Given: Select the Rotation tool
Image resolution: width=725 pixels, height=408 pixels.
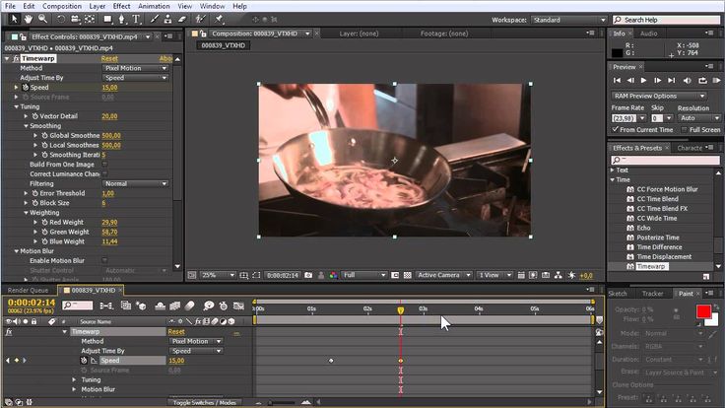Looking at the screenshot, I should pos(60,19).
